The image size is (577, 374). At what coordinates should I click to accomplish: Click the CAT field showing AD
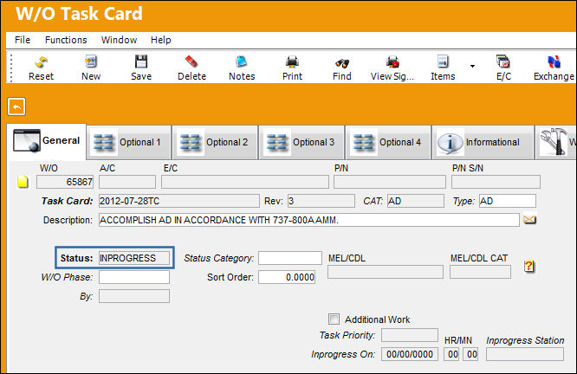point(416,201)
